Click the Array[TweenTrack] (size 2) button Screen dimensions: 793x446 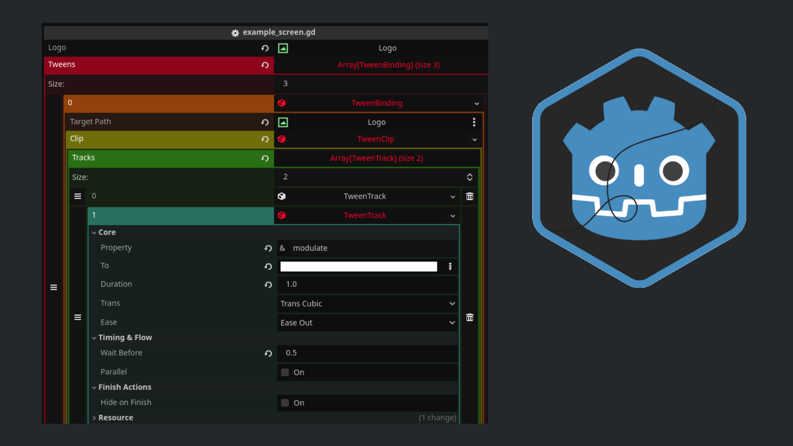(x=377, y=158)
